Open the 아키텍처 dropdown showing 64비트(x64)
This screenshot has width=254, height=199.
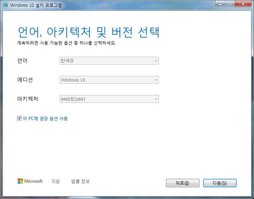tap(109, 99)
